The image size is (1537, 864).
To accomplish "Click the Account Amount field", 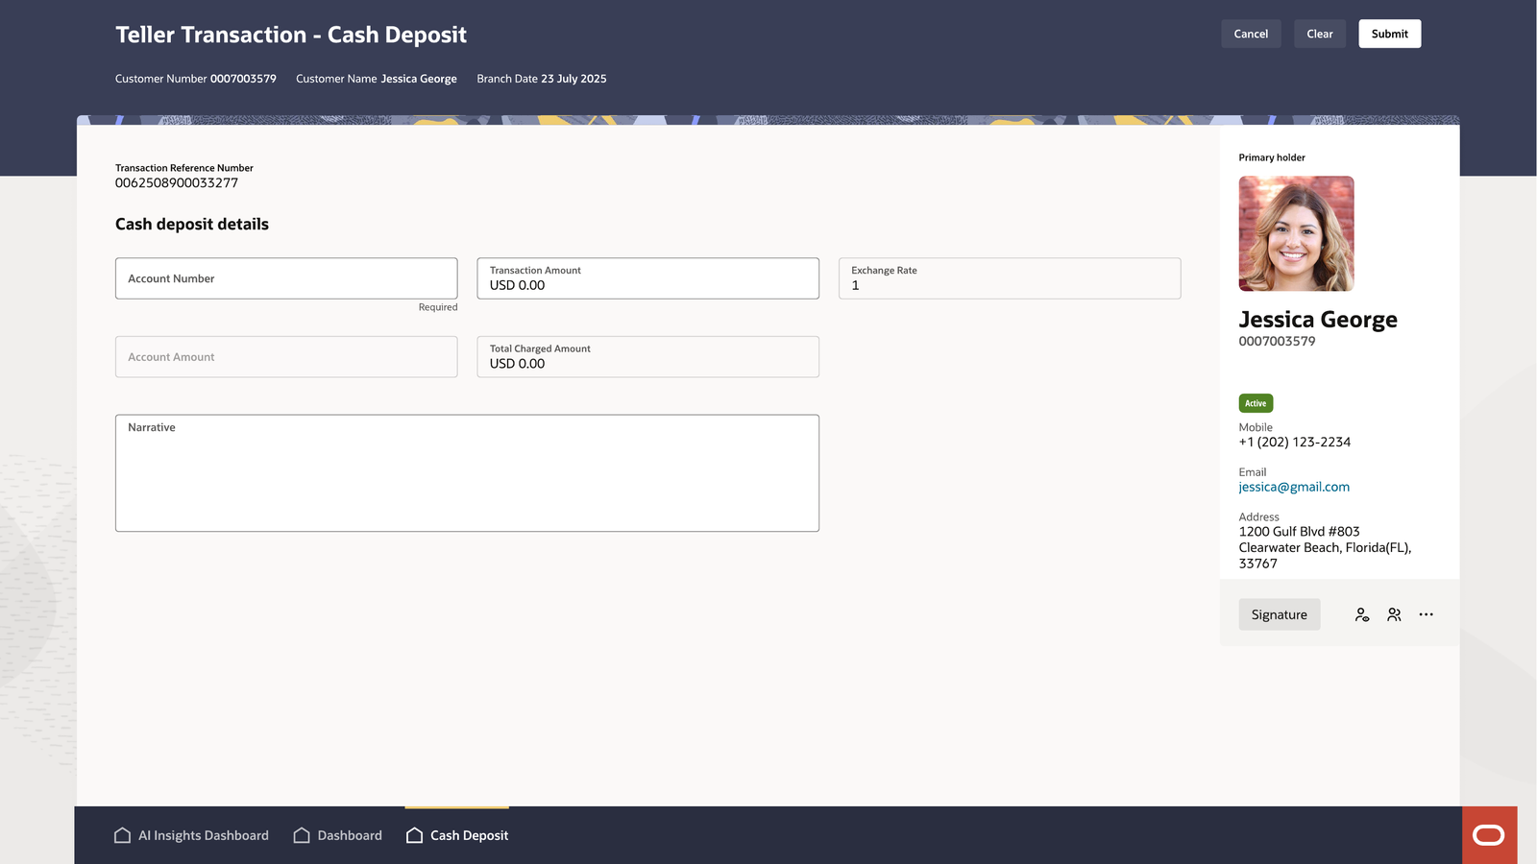I will pos(286,357).
